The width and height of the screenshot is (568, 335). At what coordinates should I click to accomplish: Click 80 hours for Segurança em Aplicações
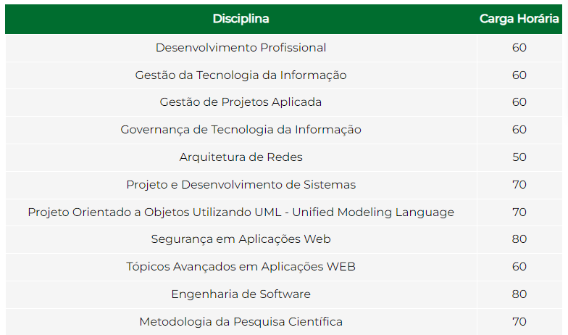point(519,239)
